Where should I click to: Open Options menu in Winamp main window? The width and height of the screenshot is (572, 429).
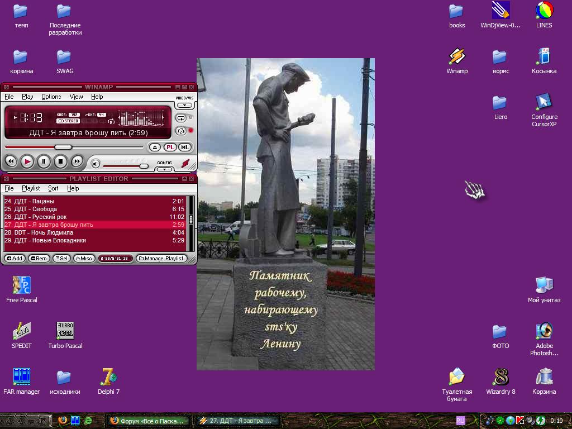click(51, 97)
